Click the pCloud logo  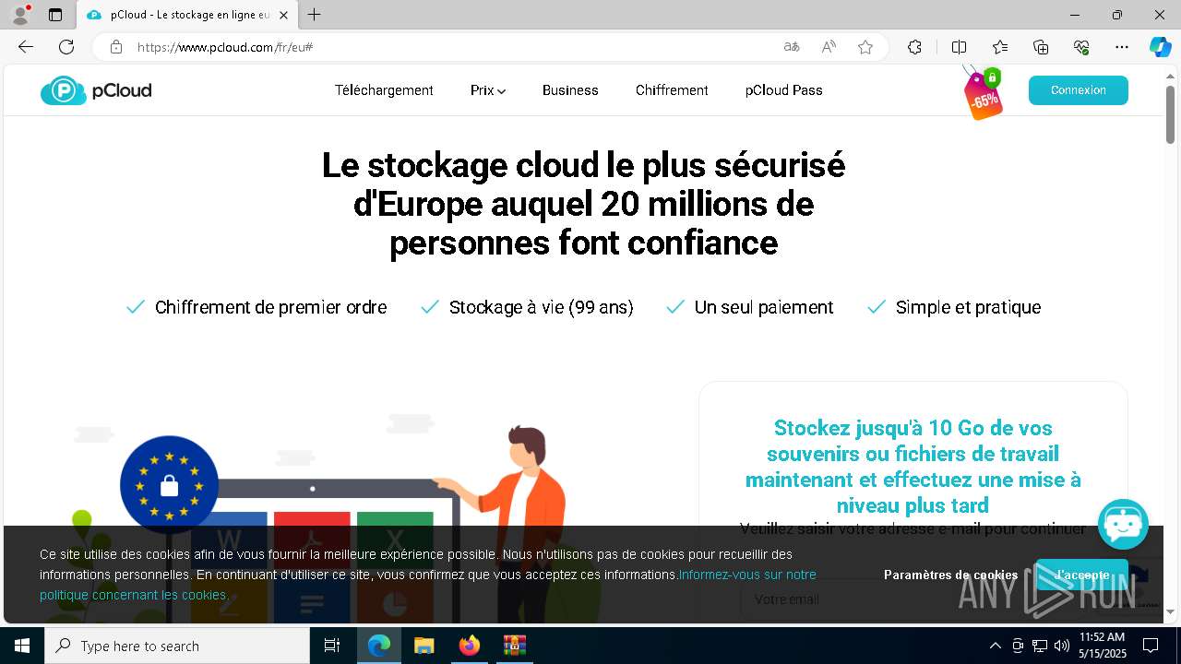tap(96, 90)
